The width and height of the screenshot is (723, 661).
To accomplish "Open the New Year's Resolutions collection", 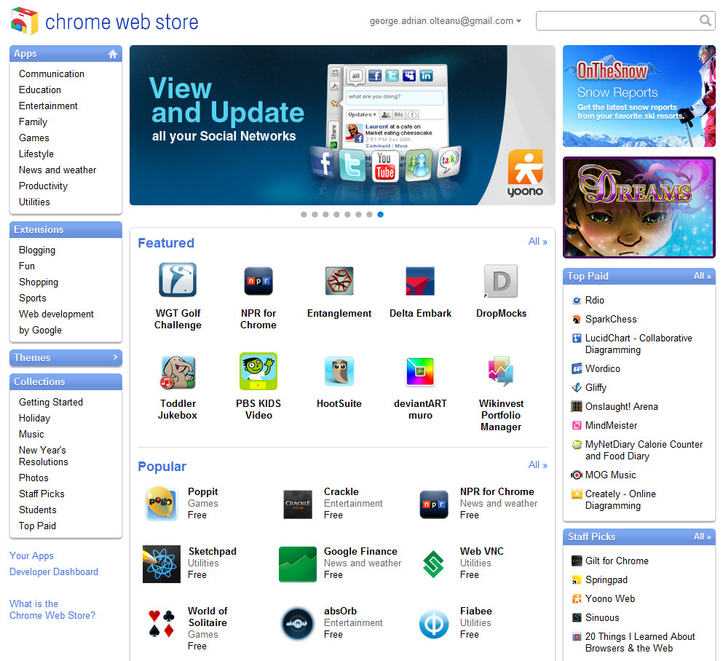I will pos(44,456).
